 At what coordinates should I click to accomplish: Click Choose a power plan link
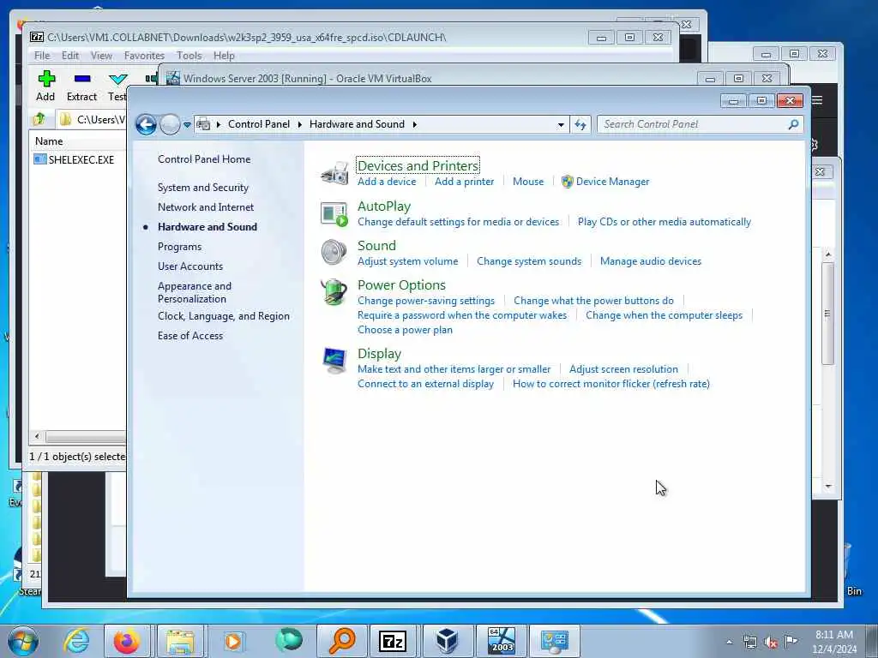pos(405,330)
